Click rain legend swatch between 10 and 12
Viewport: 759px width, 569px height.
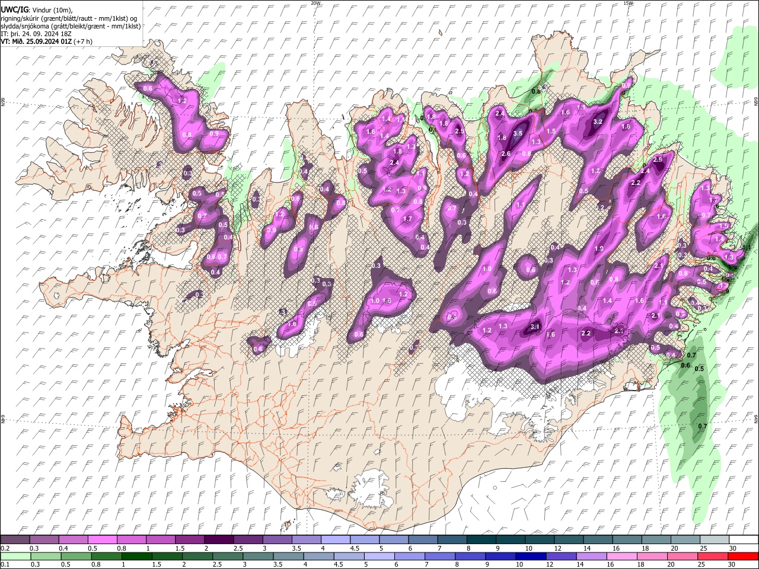531,556
